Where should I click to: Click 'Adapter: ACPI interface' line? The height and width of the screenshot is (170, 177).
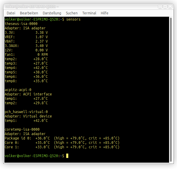click(x=28, y=94)
